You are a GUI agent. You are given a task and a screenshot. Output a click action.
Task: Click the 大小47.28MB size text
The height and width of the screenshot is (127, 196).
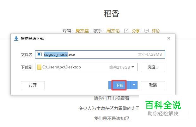pos(150,54)
